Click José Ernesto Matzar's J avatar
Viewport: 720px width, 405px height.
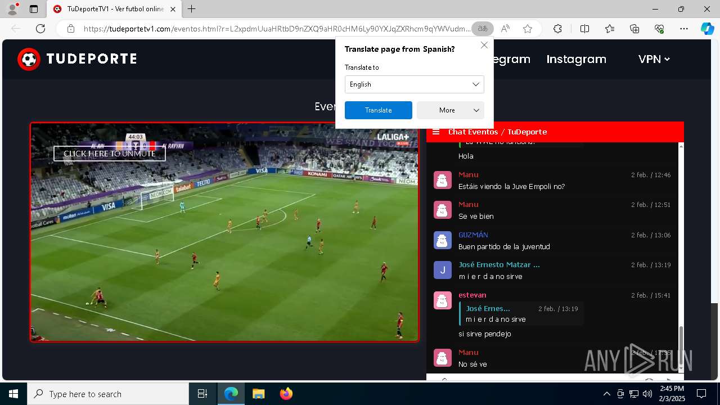[x=443, y=270]
